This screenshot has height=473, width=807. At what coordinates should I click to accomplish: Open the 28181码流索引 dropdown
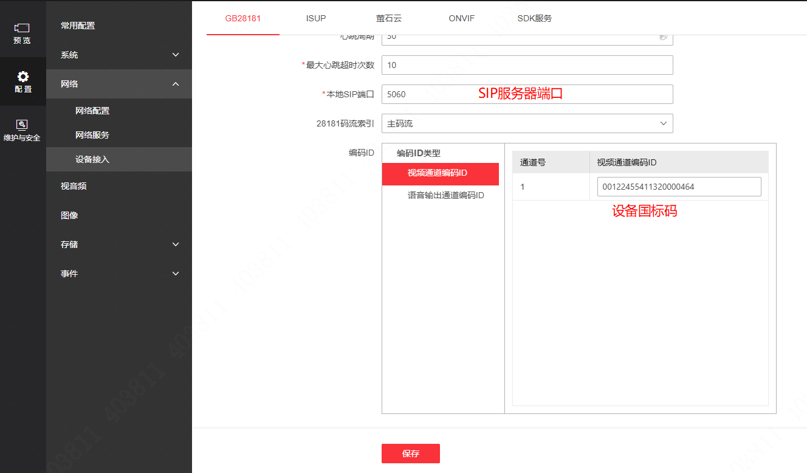pyautogui.click(x=527, y=123)
